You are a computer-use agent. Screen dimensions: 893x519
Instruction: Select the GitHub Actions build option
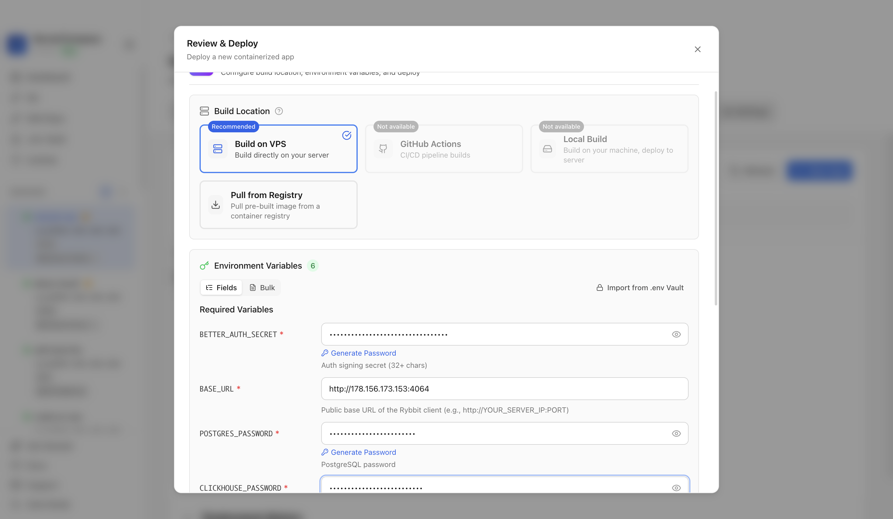coord(444,149)
